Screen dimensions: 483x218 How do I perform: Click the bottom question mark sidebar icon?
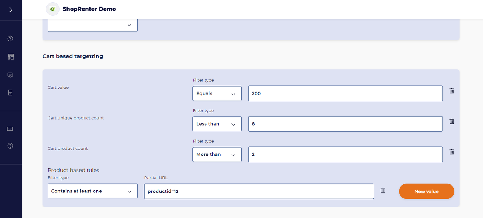[x=11, y=146]
